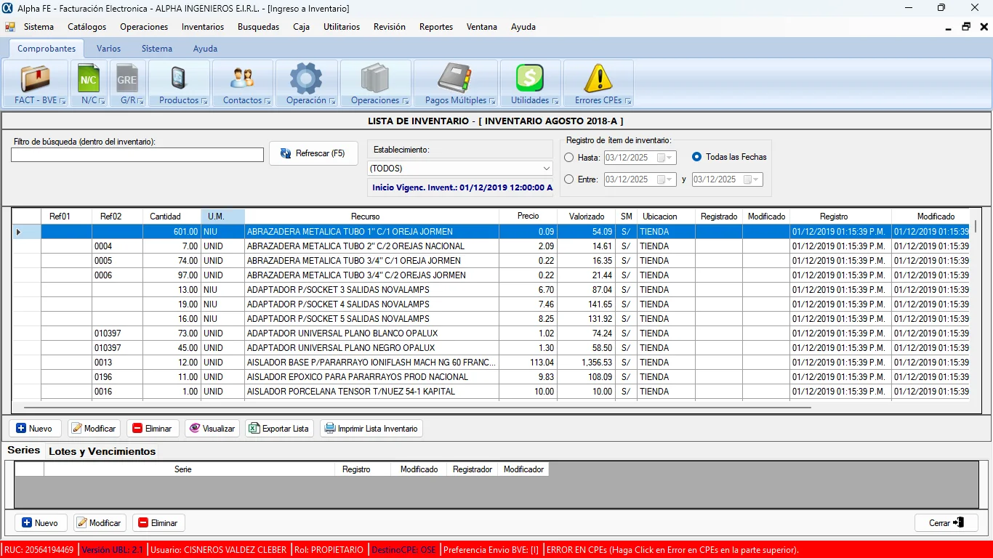Click the Refrescar (F5) button
The width and height of the screenshot is (993, 558).
pyautogui.click(x=313, y=153)
